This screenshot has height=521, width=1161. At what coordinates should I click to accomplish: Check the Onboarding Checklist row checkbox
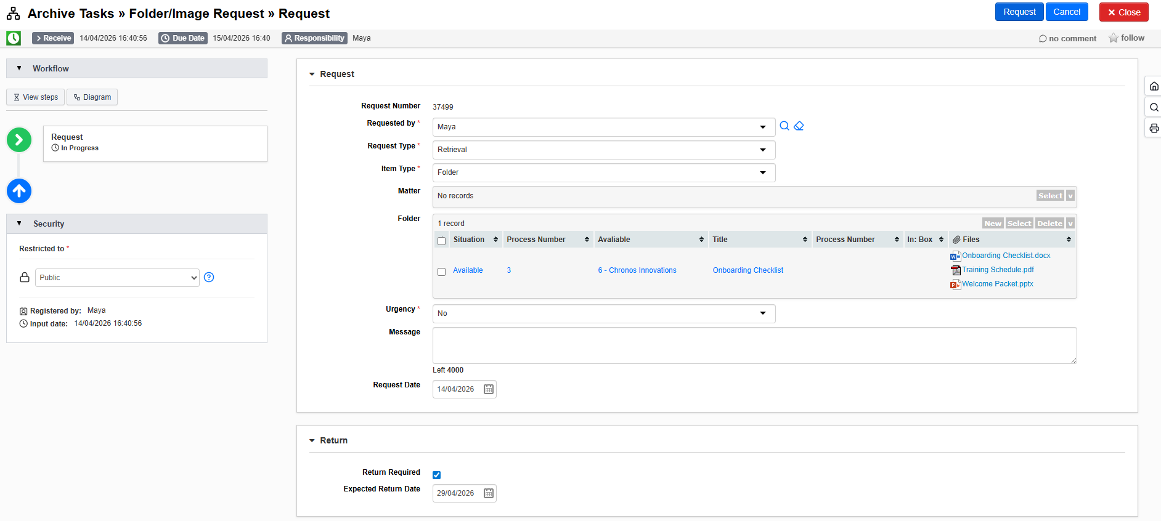pyautogui.click(x=441, y=272)
